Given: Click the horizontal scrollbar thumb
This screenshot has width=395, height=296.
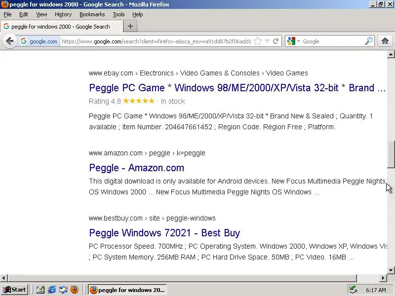Looking at the screenshot, I should 182,278.
